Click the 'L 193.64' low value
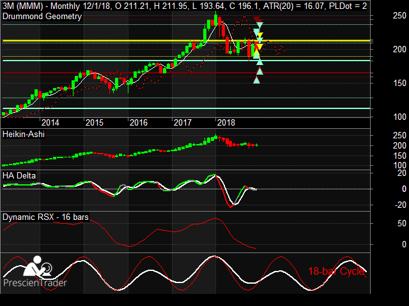409x306 pixels. (x=209, y=6)
